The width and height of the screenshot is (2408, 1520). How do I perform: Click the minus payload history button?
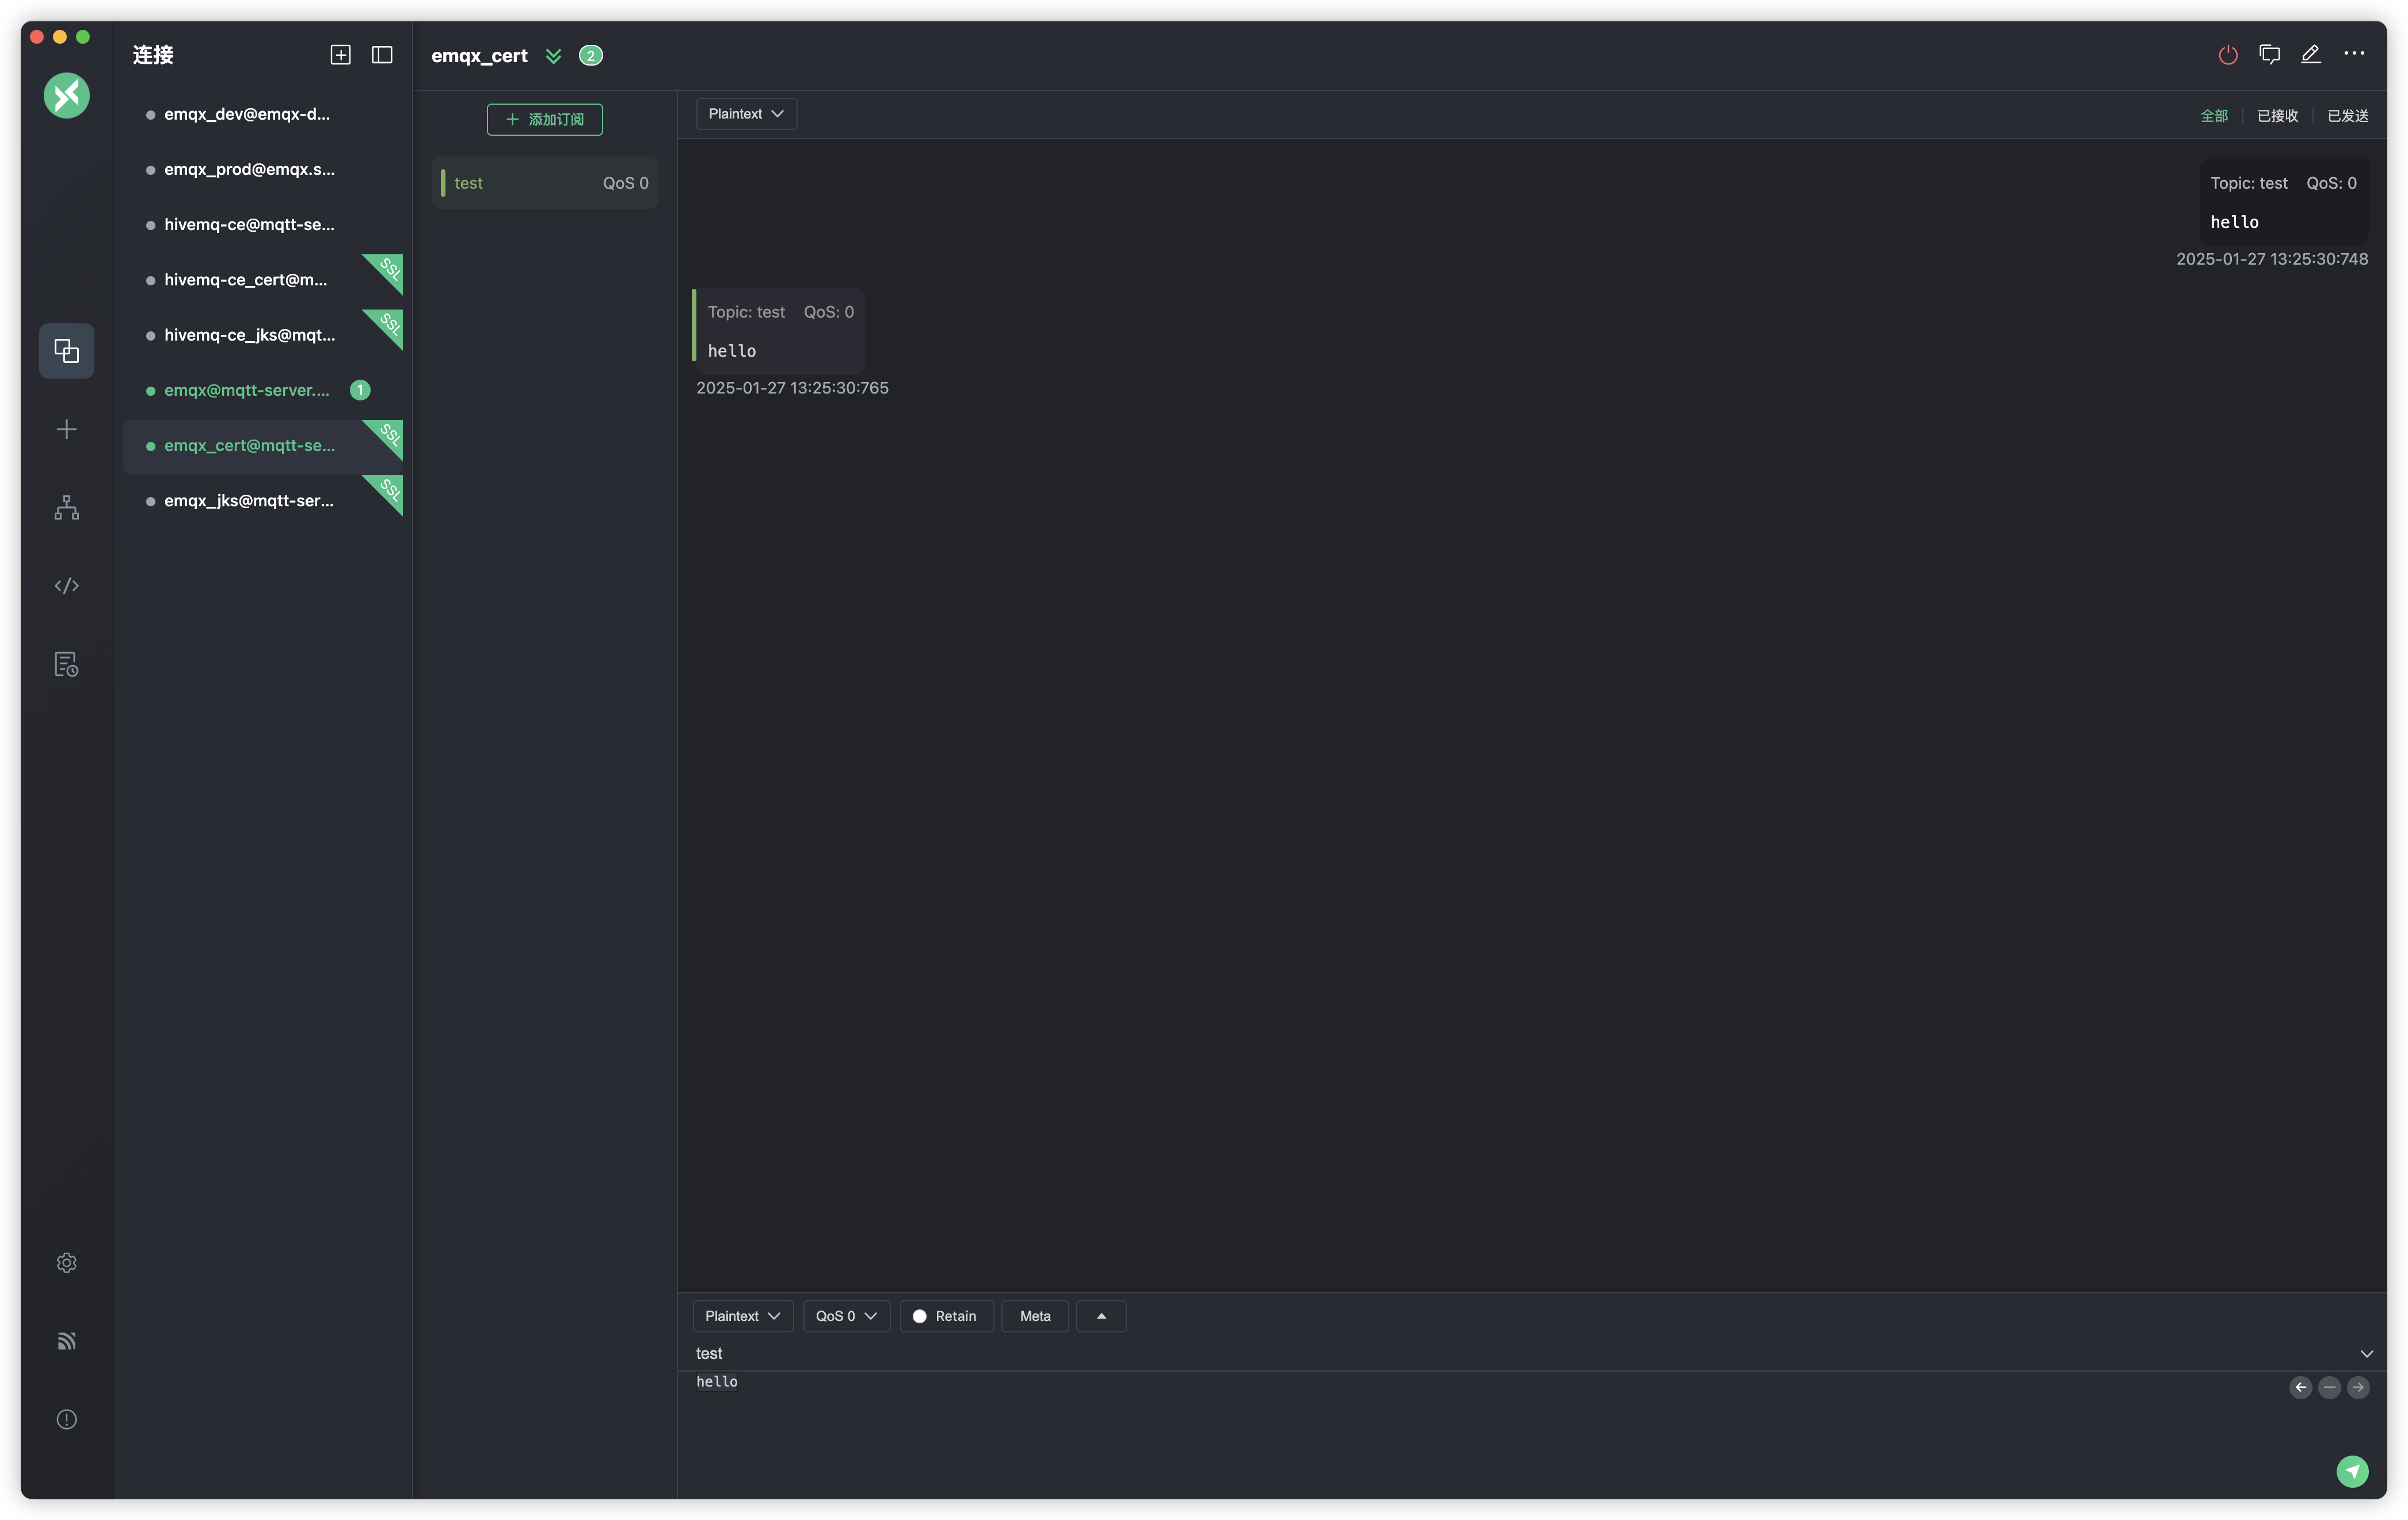click(2330, 1387)
